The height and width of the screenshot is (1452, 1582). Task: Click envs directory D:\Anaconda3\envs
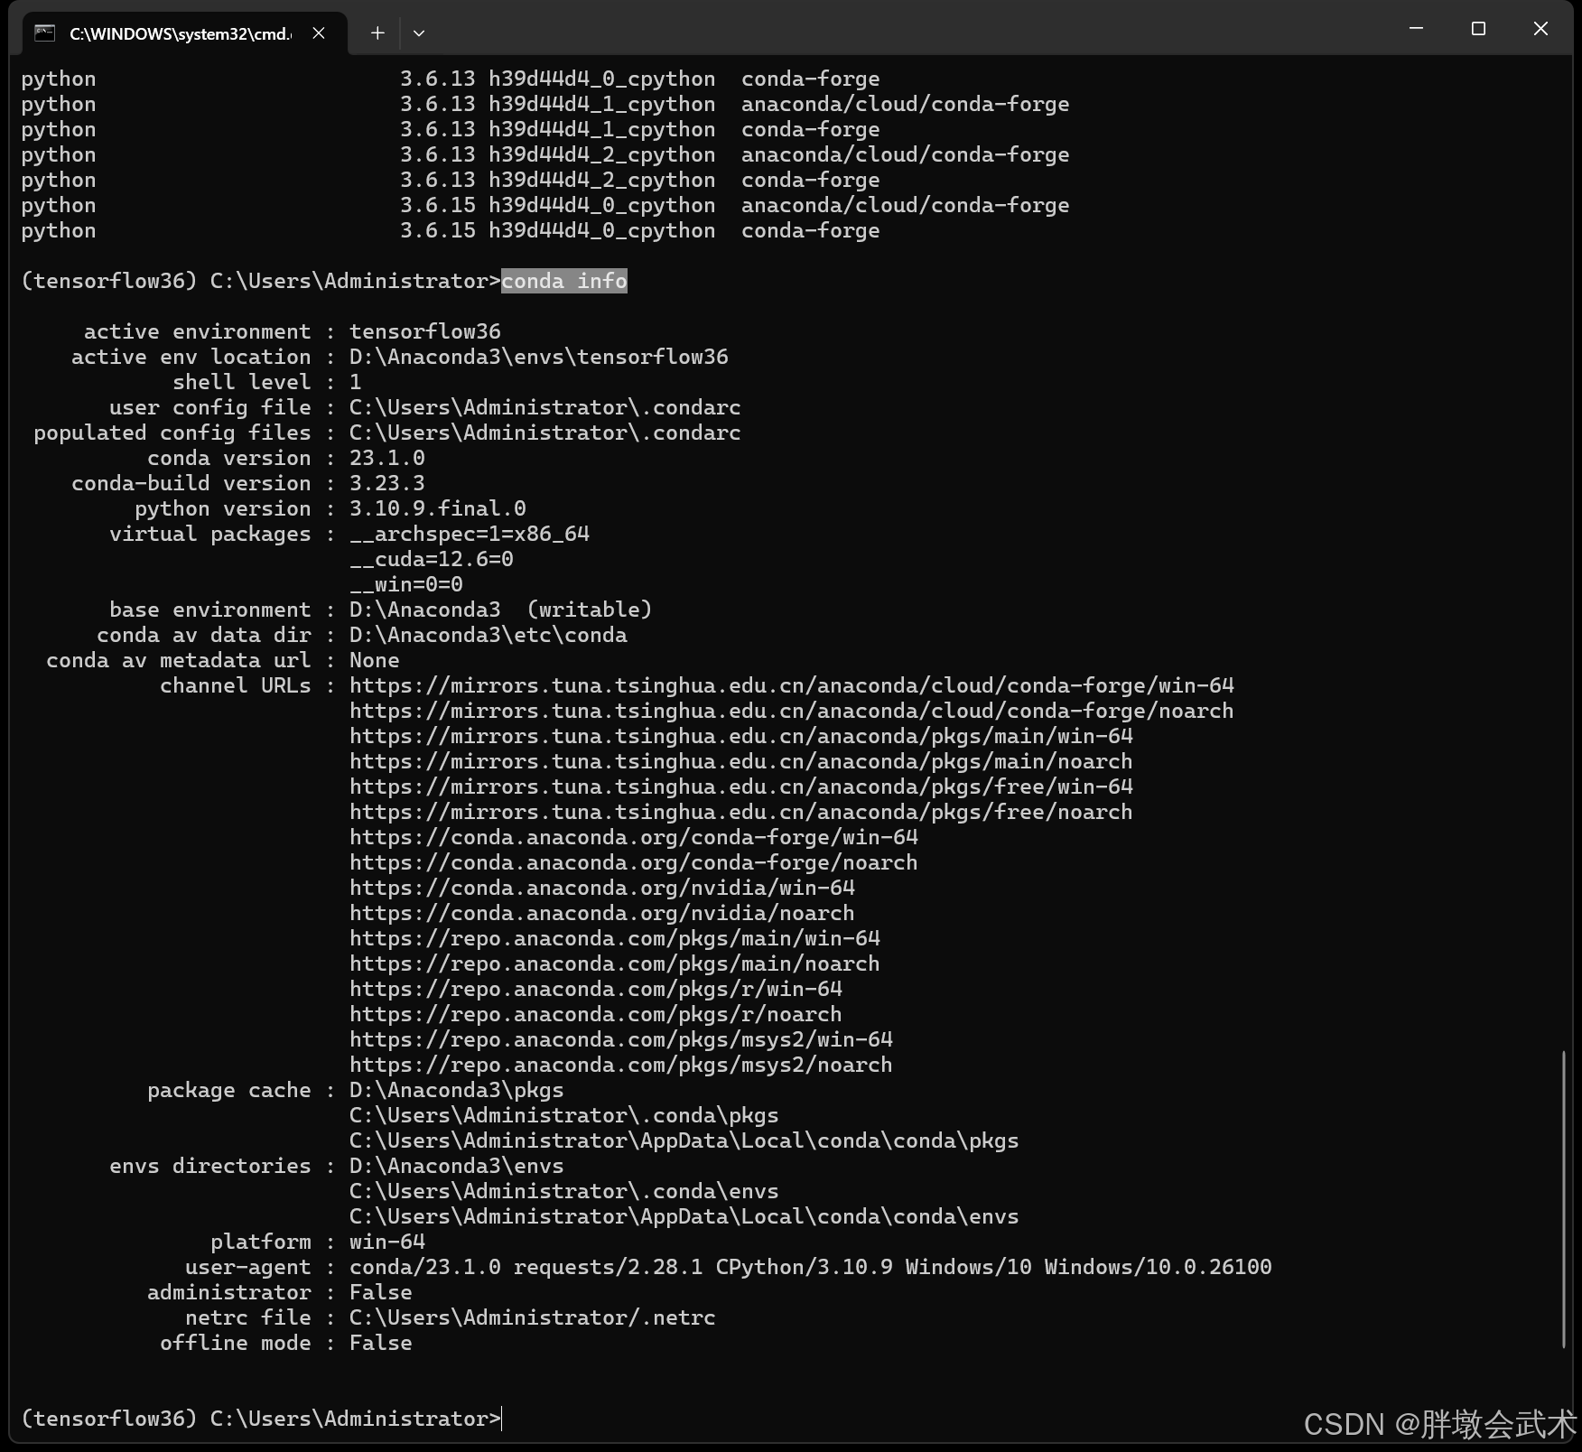(x=457, y=1166)
